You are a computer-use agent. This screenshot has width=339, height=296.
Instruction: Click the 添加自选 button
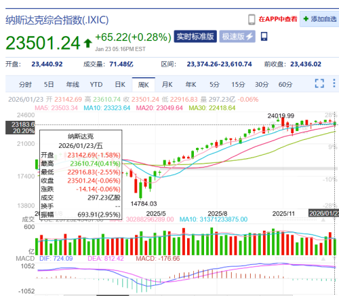pyautogui.click(x=319, y=19)
